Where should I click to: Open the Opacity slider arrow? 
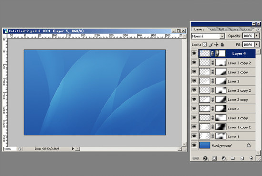coord(257,36)
